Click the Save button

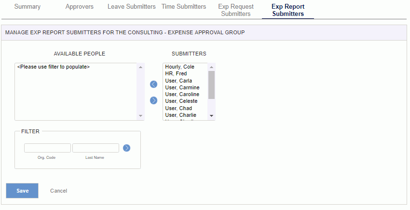(x=22, y=191)
